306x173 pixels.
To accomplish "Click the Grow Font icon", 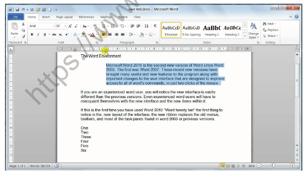I will coord(70,26).
